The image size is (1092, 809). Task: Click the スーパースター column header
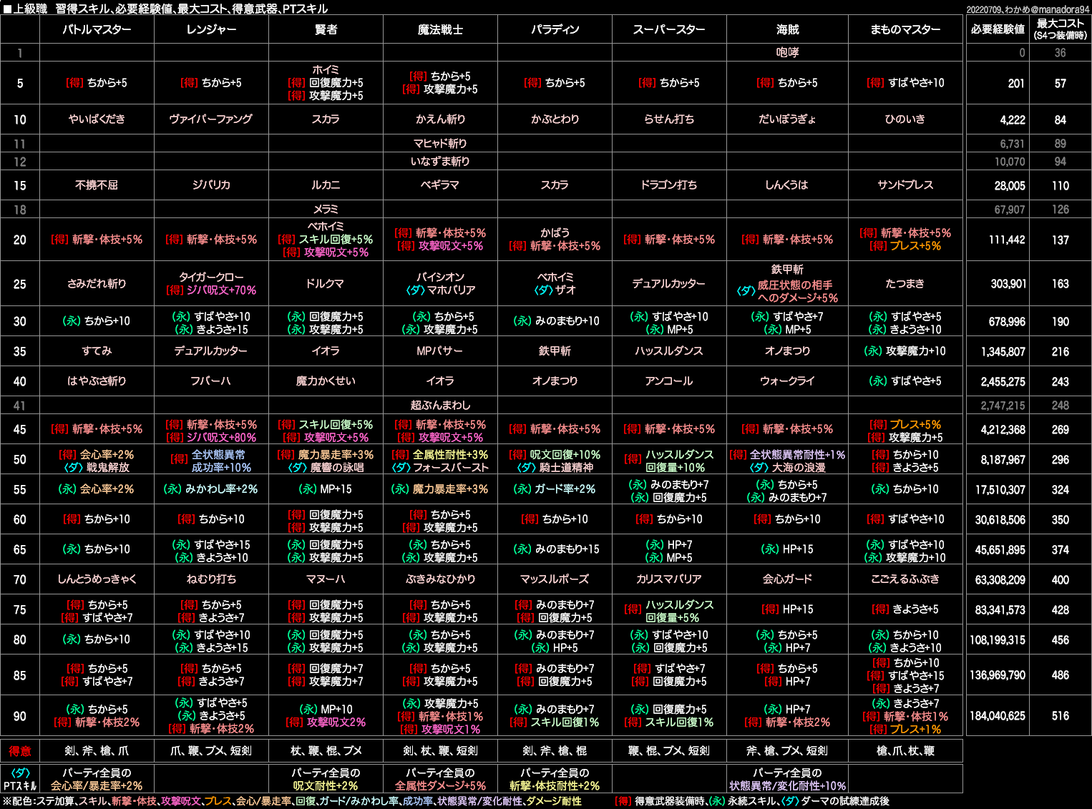click(x=669, y=30)
